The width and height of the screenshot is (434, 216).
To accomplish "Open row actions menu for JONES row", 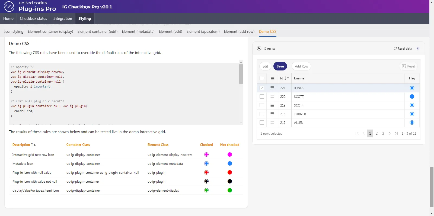I will (x=272, y=88).
